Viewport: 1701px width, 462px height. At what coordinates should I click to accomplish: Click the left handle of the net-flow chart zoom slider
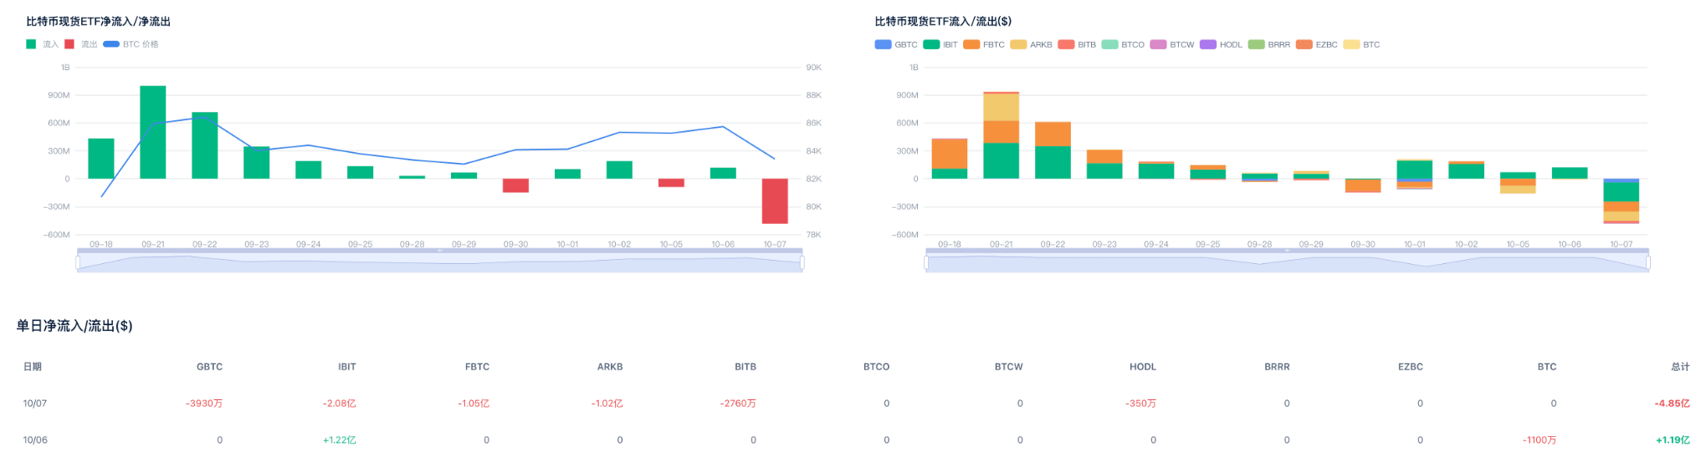click(78, 262)
